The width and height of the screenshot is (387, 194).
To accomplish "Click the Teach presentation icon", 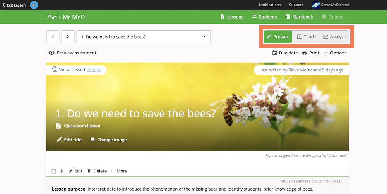I will coord(299,37).
